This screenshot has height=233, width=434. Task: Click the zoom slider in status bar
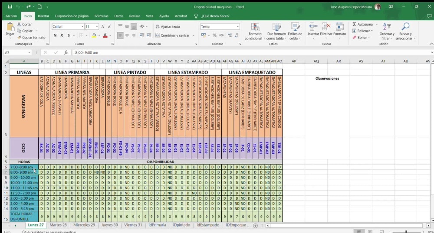coord(406,232)
